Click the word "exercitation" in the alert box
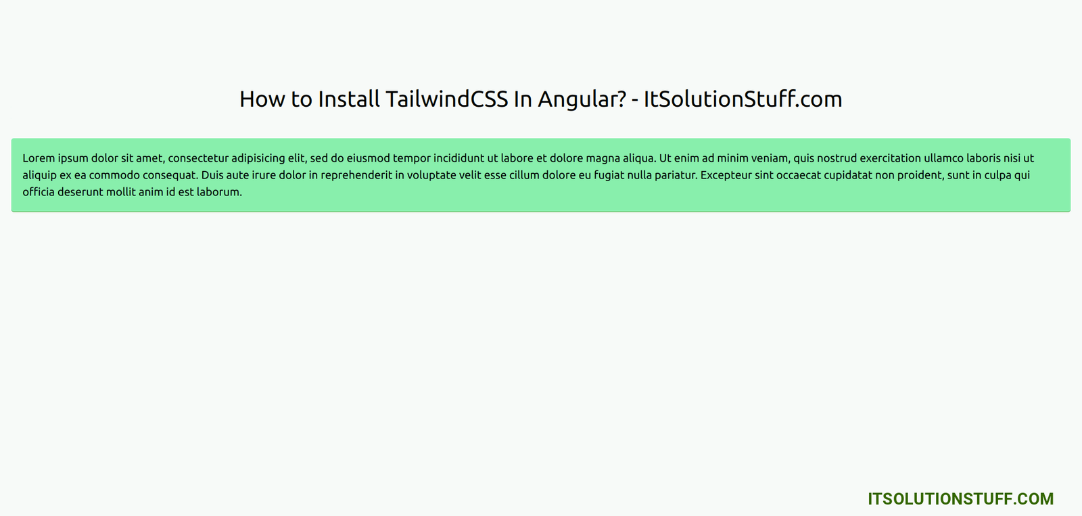Screen dimensions: 1082x516 click(890, 158)
